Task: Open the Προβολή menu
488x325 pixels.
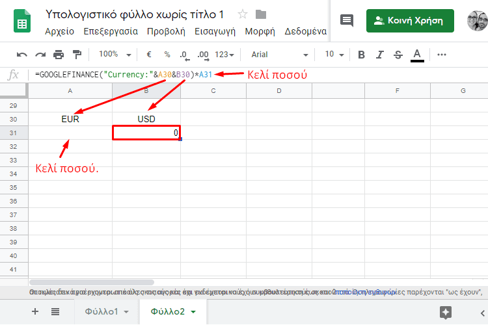Action: pyautogui.click(x=166, y=31)
